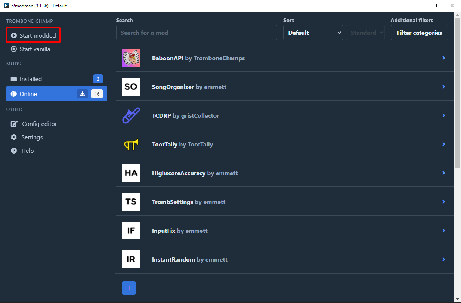The image size is (461, 303).
Task: Open Help in the sidebar
Action: 22,151
